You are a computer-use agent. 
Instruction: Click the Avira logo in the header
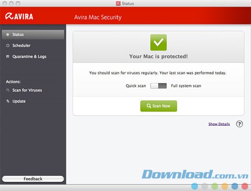coord(19,16)
